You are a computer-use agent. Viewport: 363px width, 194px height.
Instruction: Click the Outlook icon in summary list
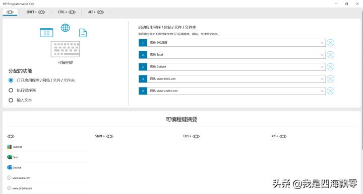(x=9, y=167)
